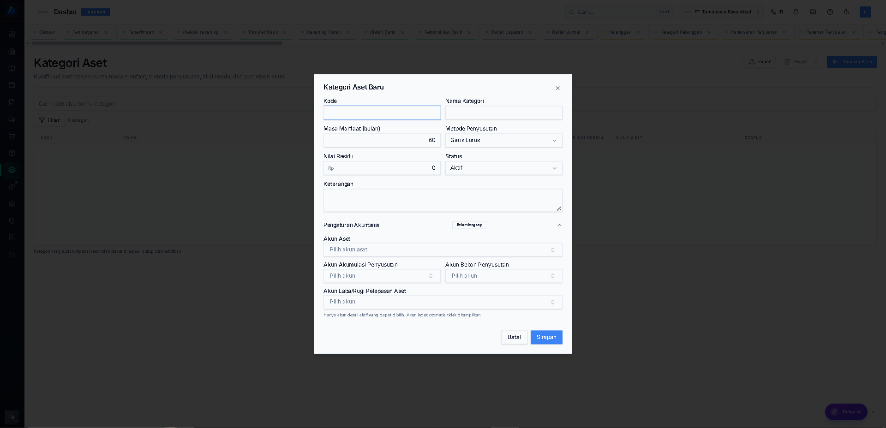Screen dimensions: 886x428
Task: Open the language translate ID icon
Action: click(x=777, y=12)
